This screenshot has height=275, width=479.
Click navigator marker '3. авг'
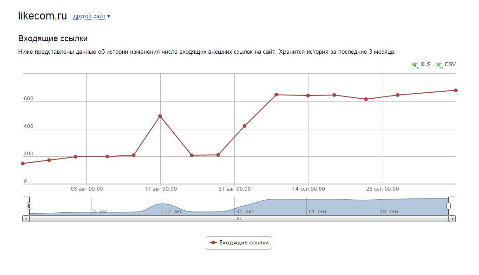click(x=100, y=211)
